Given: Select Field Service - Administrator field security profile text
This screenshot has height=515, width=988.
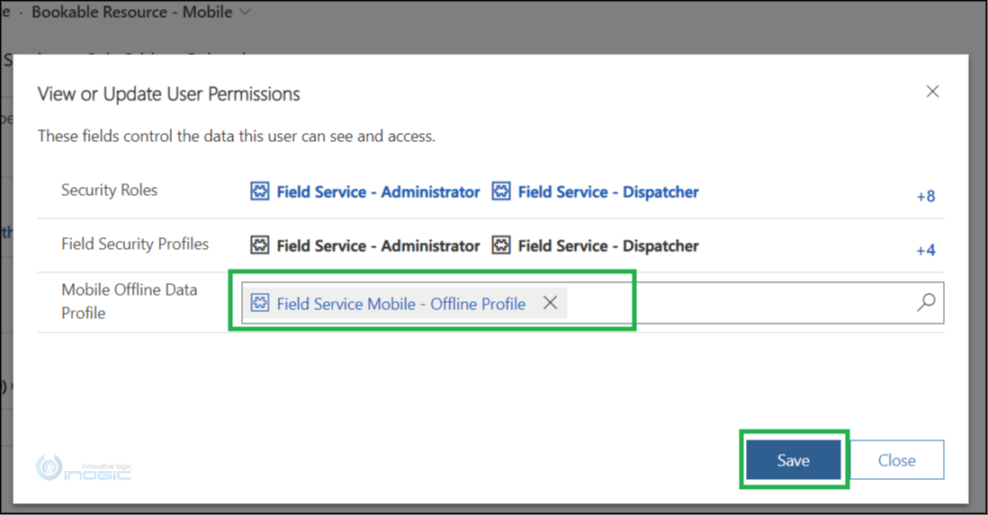Looking at the screenshot, I should tap(378, 246).
